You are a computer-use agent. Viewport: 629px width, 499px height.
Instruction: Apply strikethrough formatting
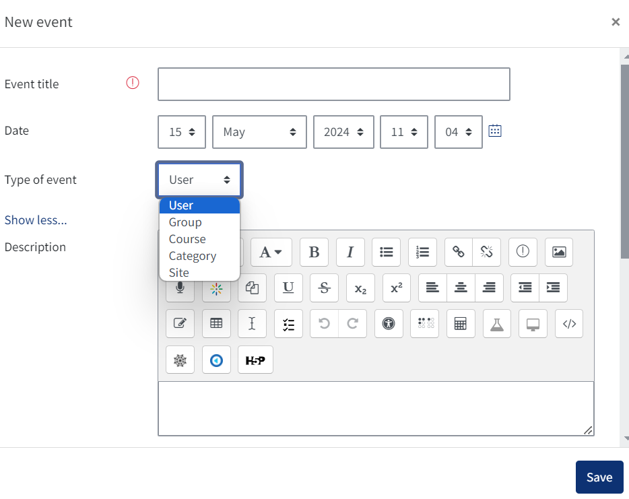click(325, 288)
